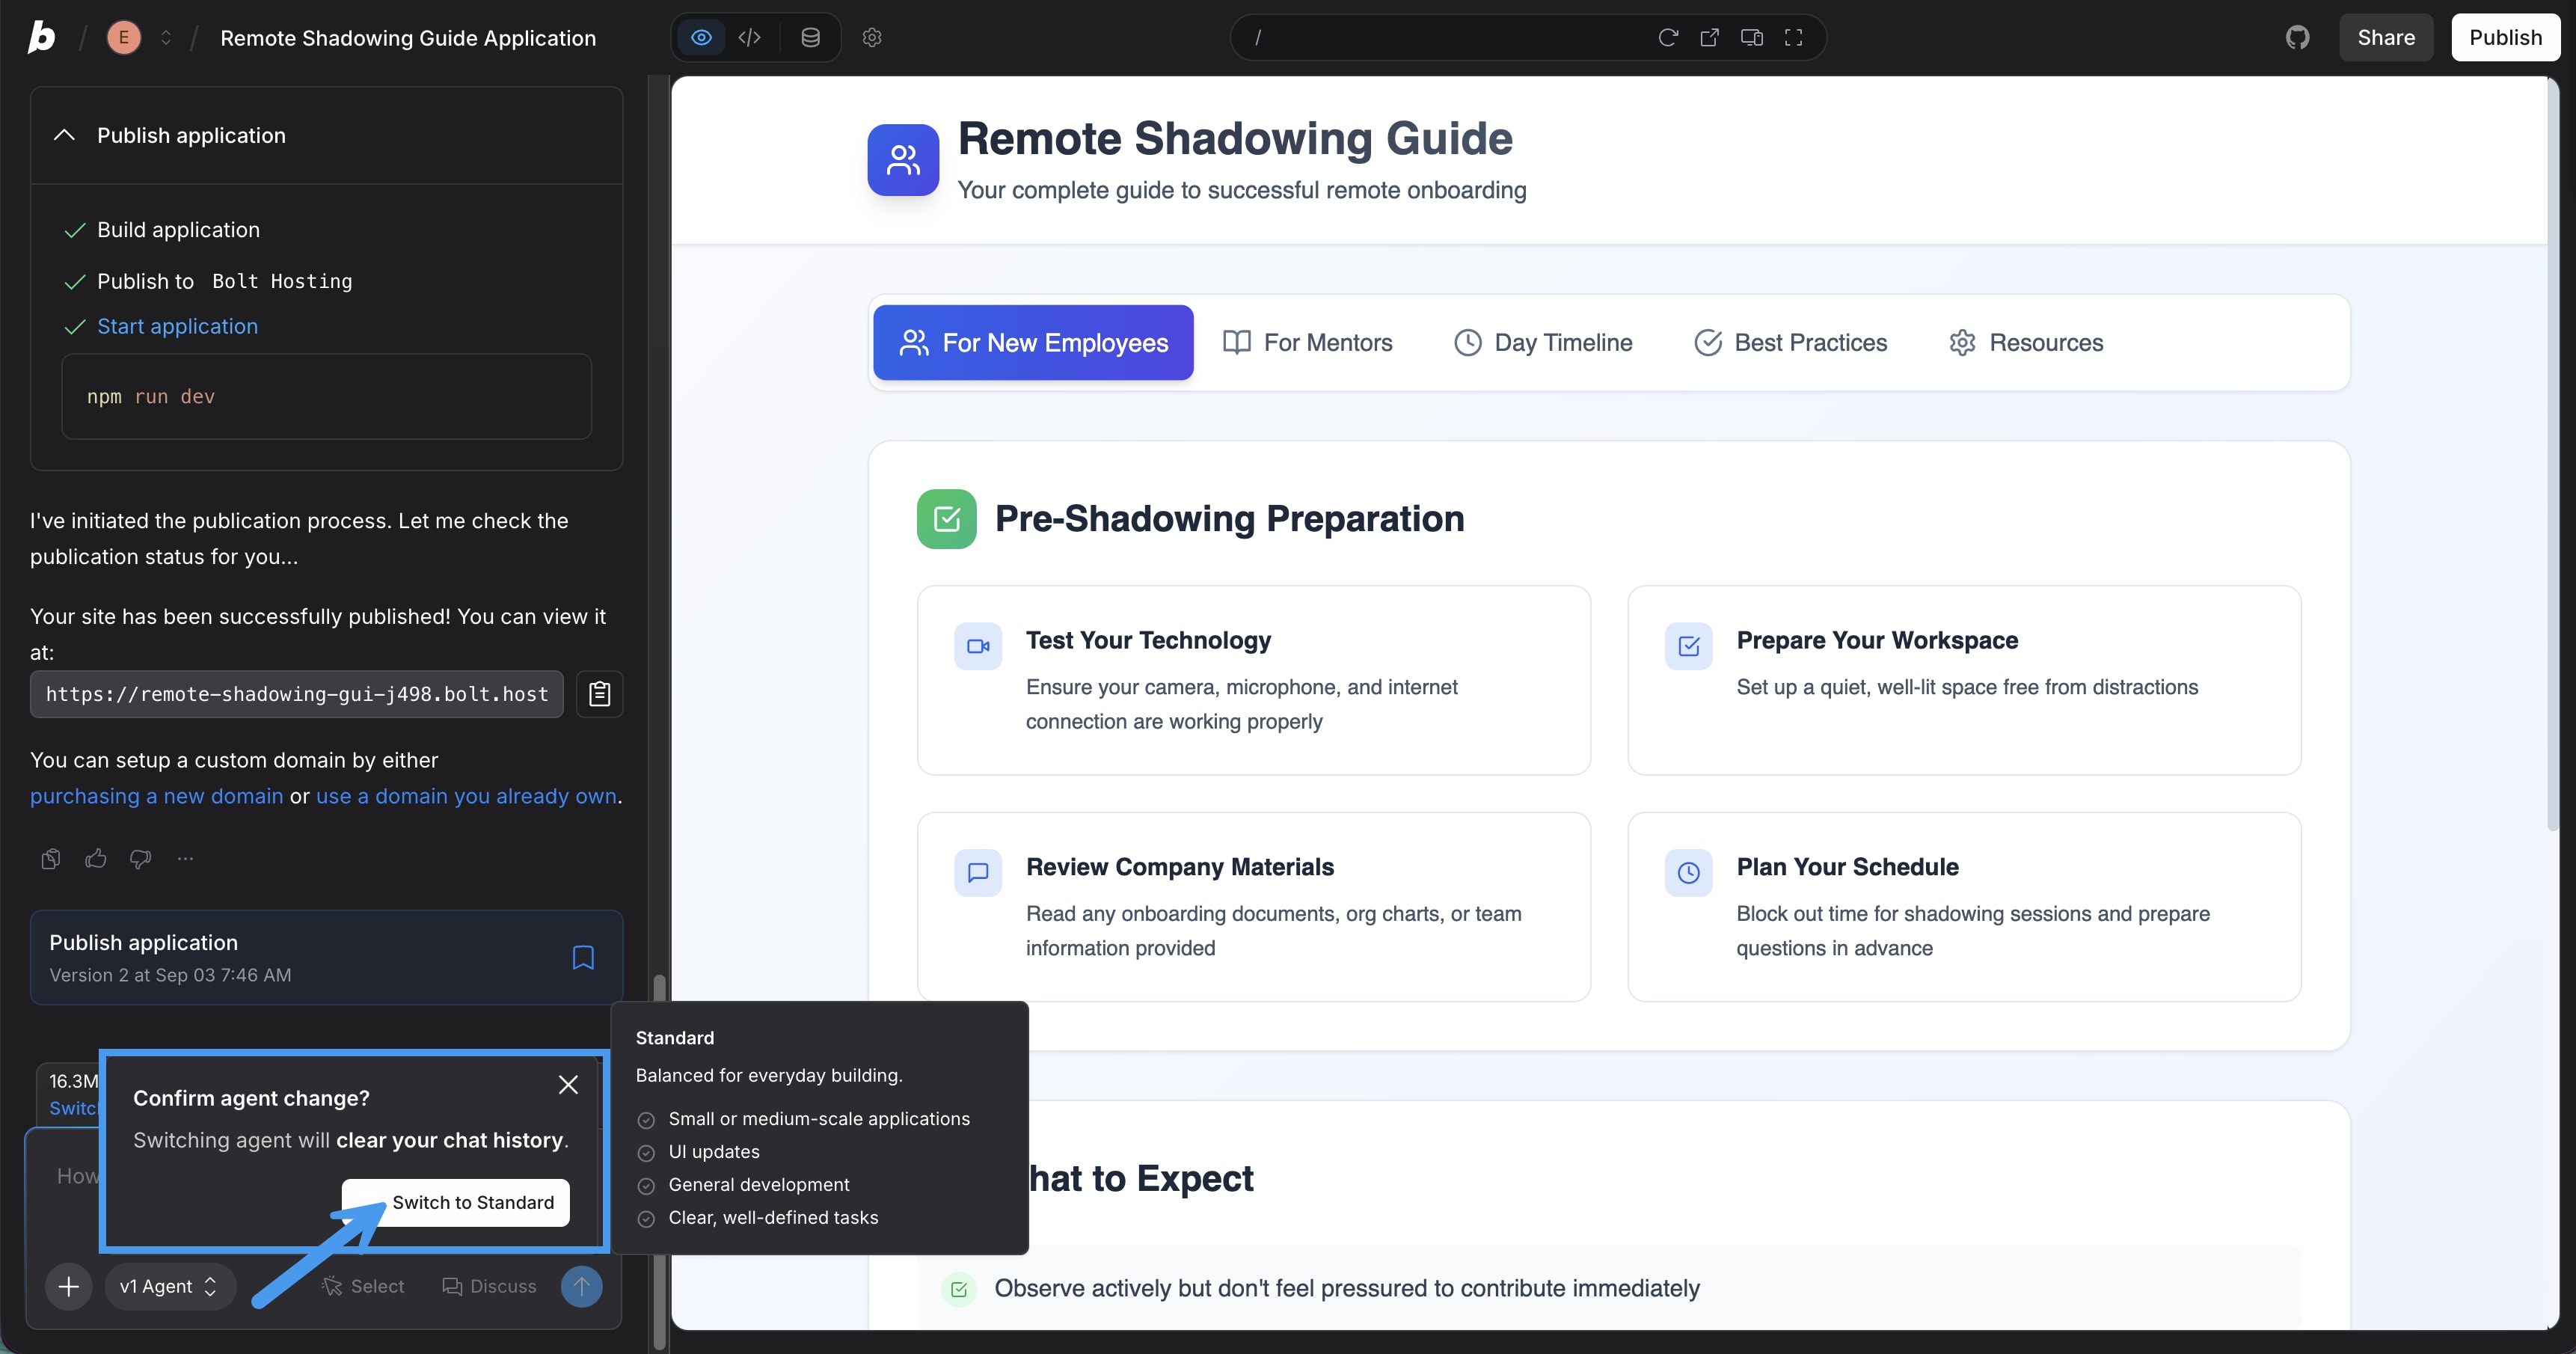Click the Publish button in header
Image resolution: width=2576 pixels, height=1354 pixels.
[2505, 37]
